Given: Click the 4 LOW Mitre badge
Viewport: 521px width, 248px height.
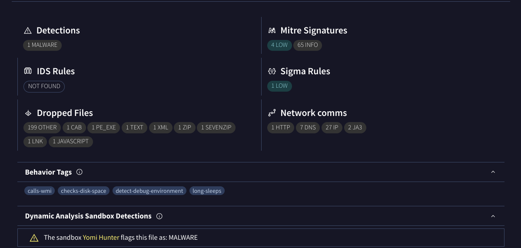Looking at the screenshot, I should pyautogui.click(x=279, y=45).
